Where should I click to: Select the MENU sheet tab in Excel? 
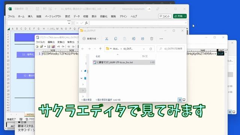(x=30, y=114)
